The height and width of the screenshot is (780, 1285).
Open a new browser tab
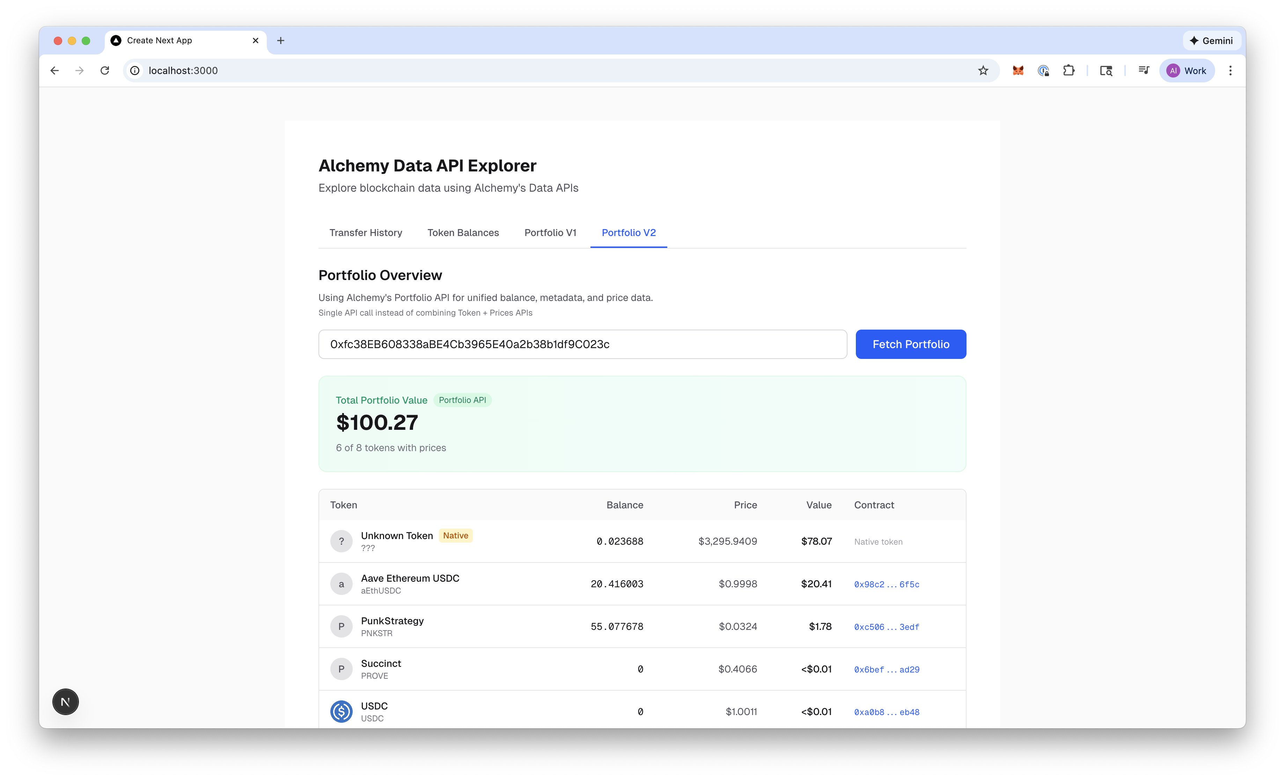(x=281, y=41)
